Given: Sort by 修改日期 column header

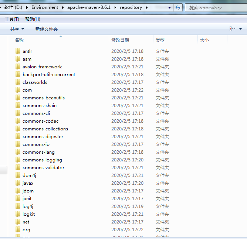Looking at the screenshot, I should click(x=120, y=40).
